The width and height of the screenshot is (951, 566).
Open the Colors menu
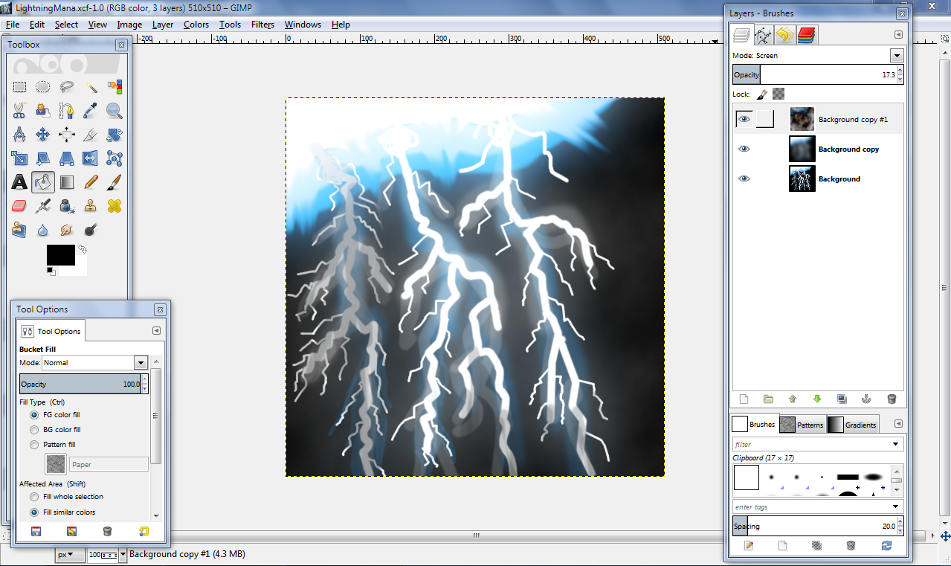pyautogui.click(x=196, y=25)
